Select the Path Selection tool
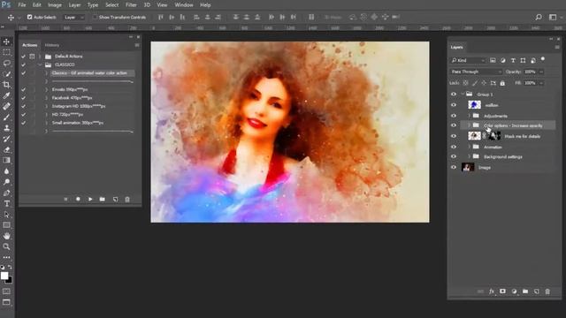This screenshot has height=318, width=566. [6, 215]
